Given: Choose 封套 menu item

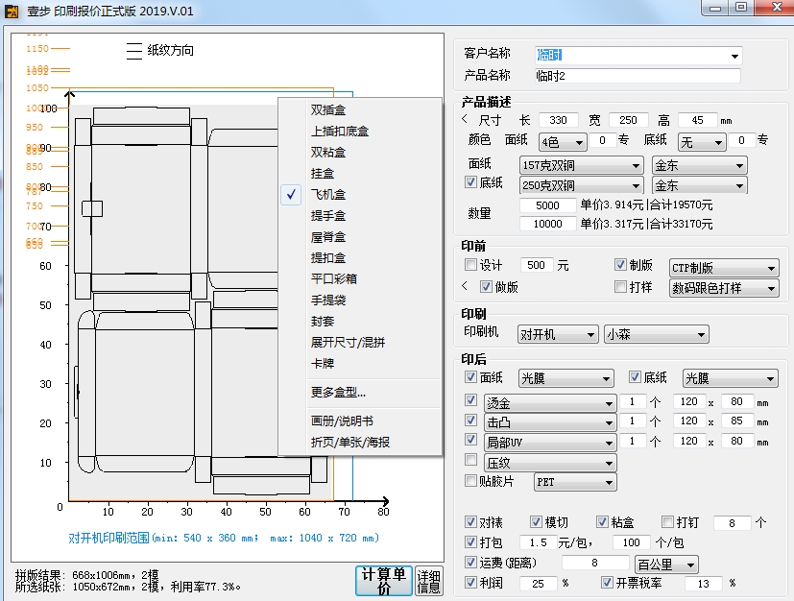Looking at the screenshot, I should pos(323,321).
